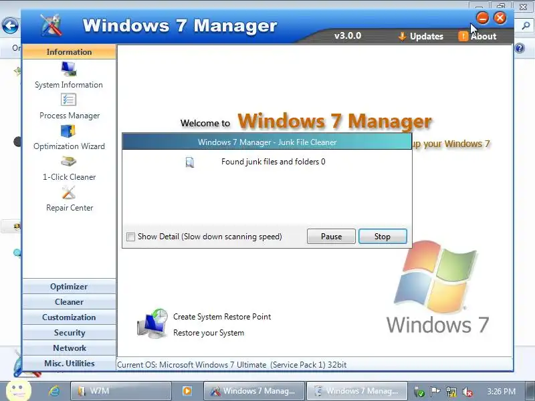Click the About link
The width and height of the screenshot is (535, 401).
(484, 36)
